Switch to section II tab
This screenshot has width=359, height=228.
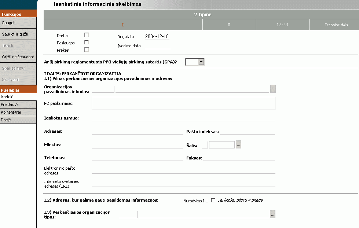pos(229,25)
